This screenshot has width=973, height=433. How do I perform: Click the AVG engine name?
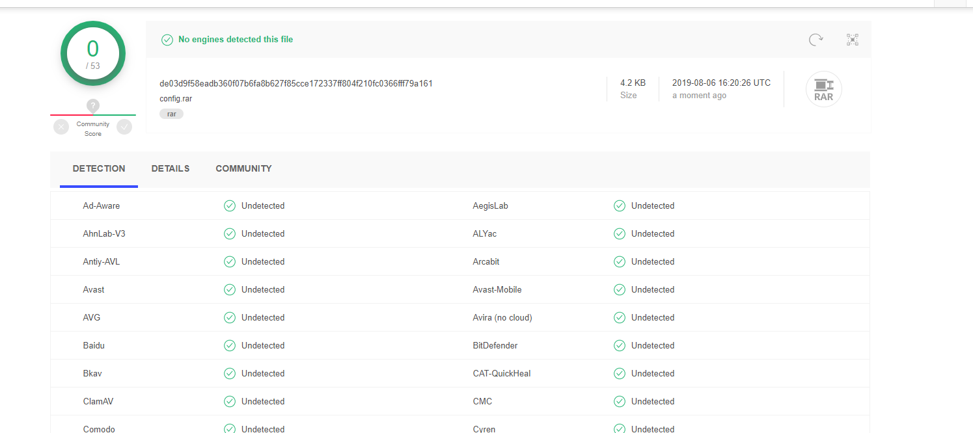92,317
